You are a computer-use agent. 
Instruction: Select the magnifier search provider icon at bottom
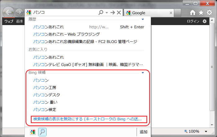[42, 132]
